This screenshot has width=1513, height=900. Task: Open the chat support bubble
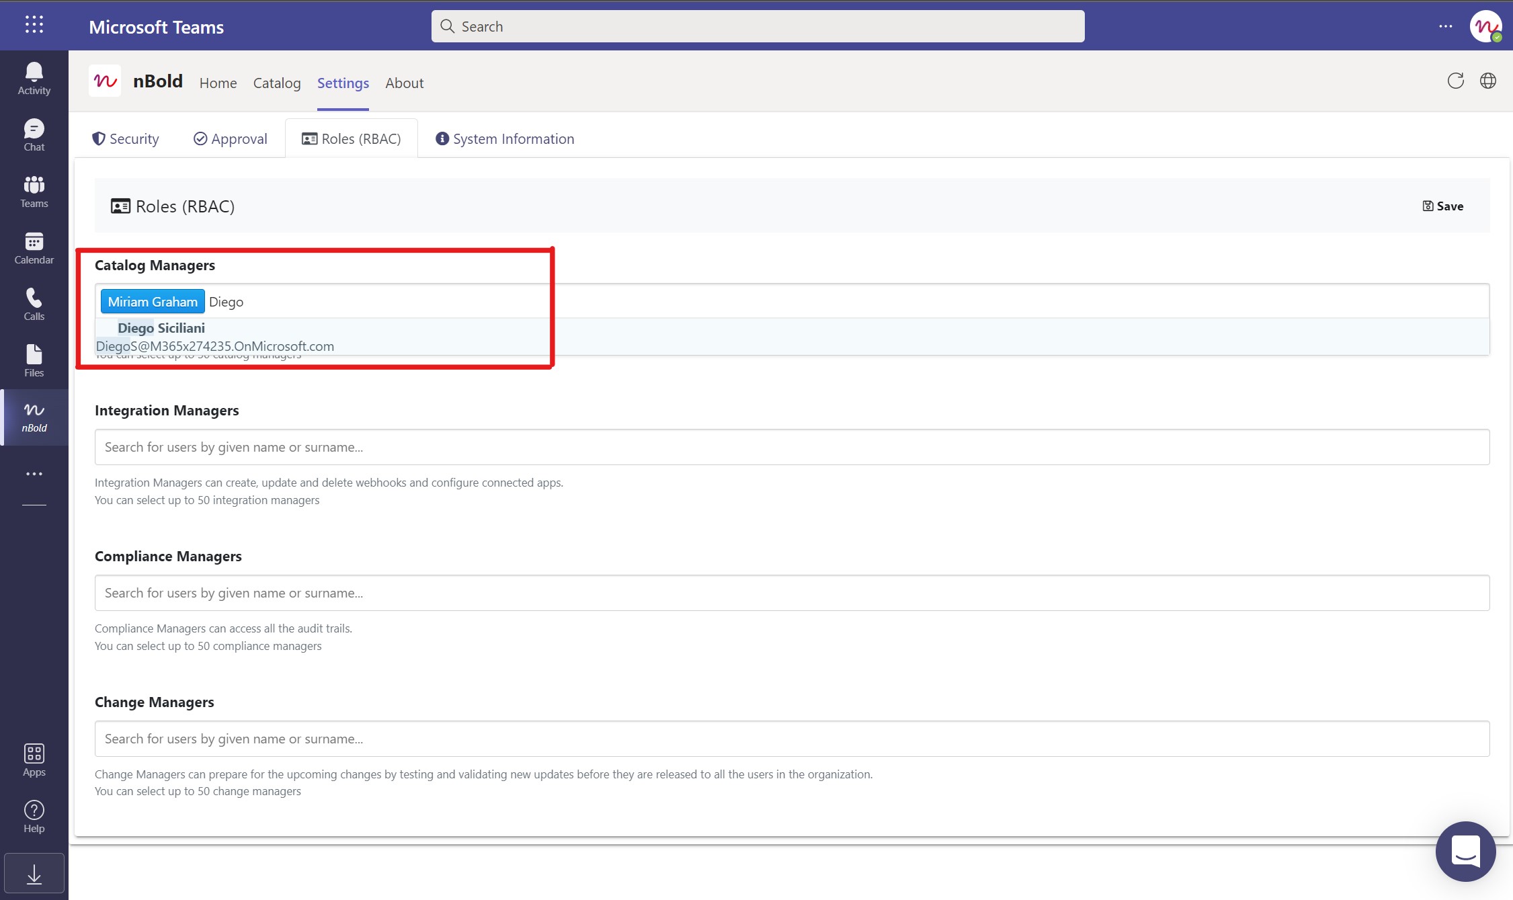point(1465,851)
